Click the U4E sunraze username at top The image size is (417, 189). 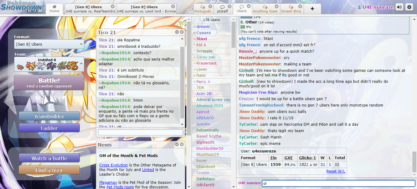(x=378, y=7)
